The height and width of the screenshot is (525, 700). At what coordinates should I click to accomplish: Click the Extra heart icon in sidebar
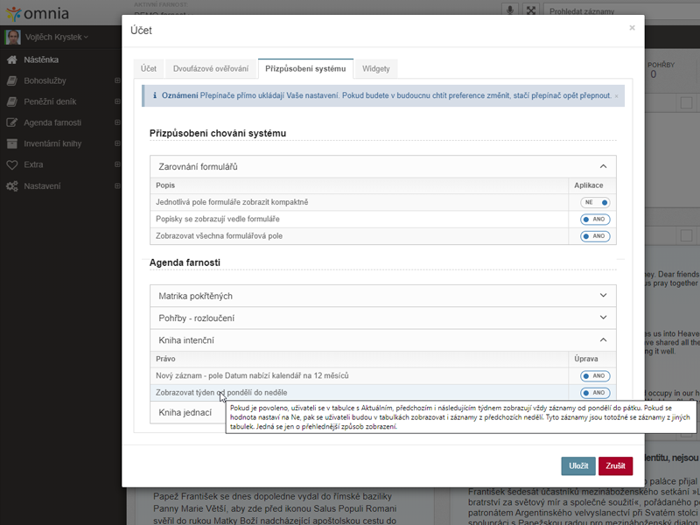coord(11,164)
